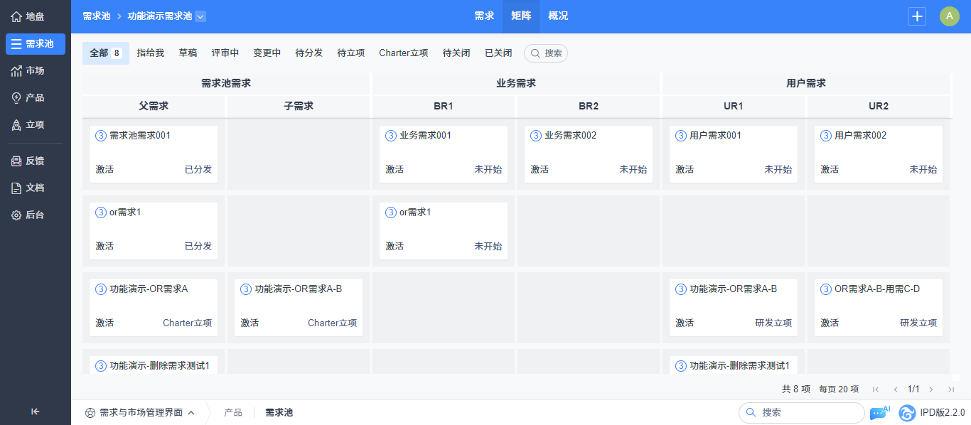Open the 后台 gear icon in sidebar

pos(16,215)
